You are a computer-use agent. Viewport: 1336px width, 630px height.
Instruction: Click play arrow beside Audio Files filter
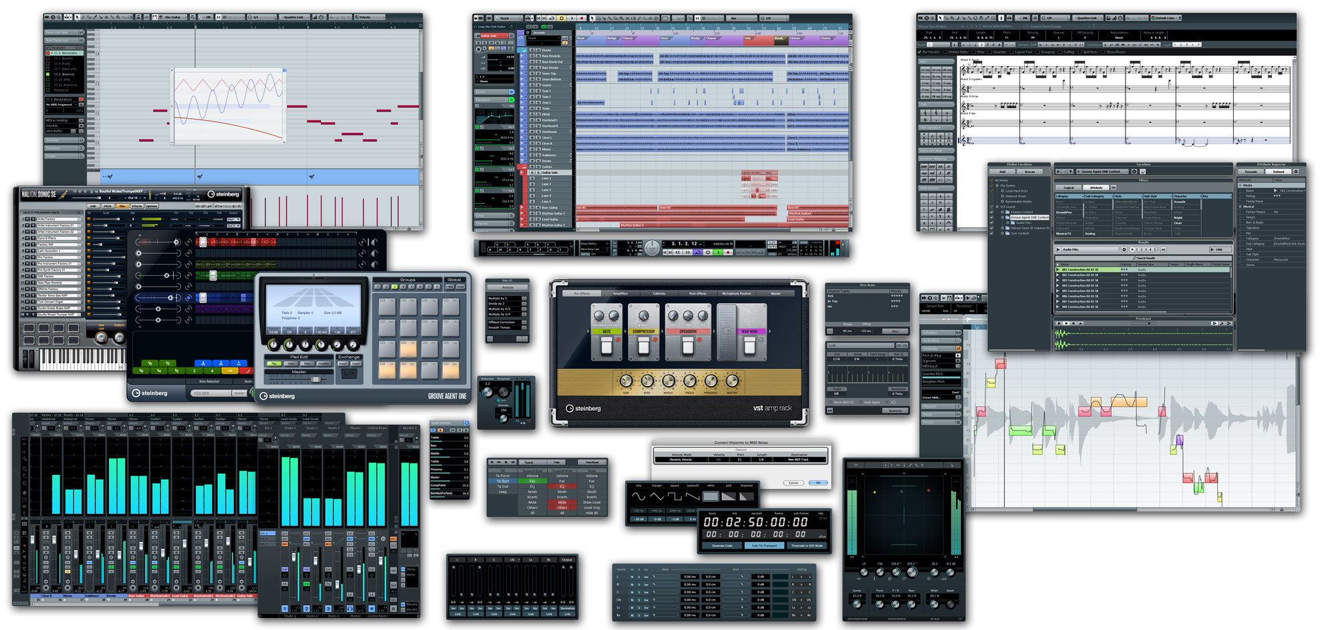1058,249
